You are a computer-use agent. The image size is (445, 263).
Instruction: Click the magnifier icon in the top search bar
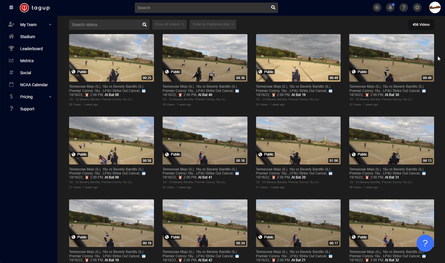(273, 8)
